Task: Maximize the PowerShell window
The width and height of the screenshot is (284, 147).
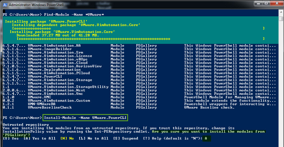Action: click(x=266, y=3)
